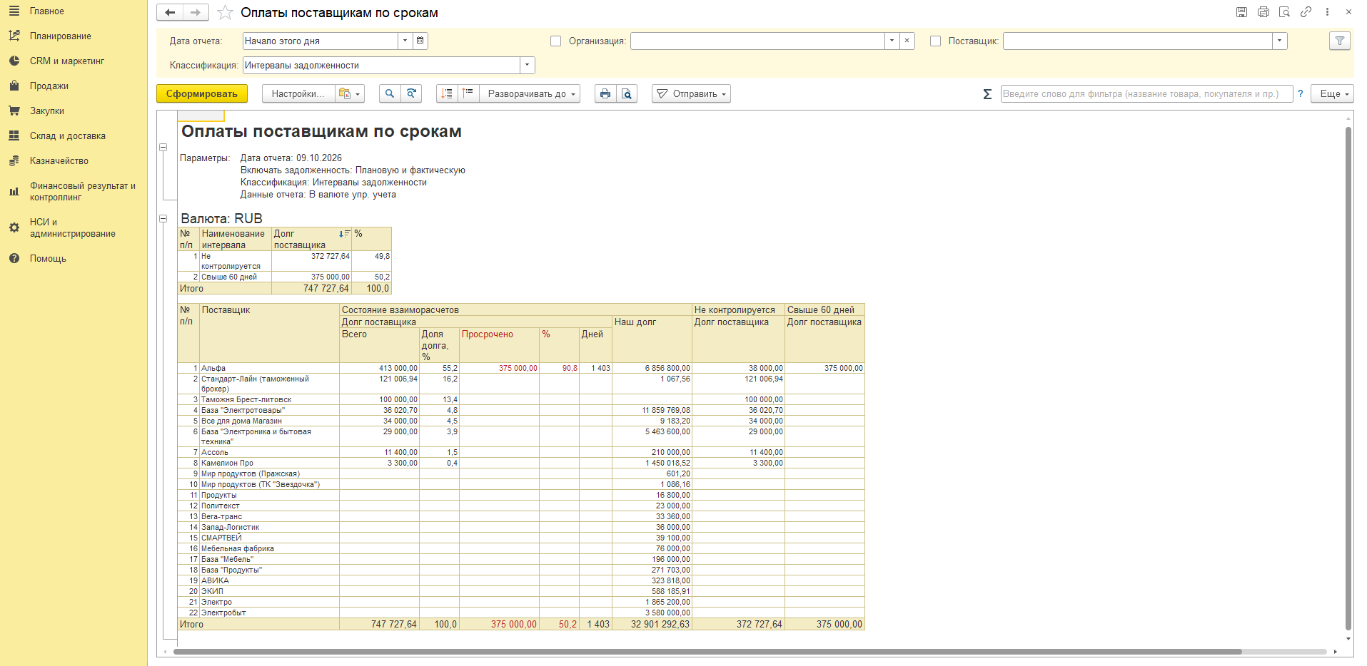Screen dimensions: 1367x666
Task: Enable the Организация filter checkbox
Action: coord(555,41)
